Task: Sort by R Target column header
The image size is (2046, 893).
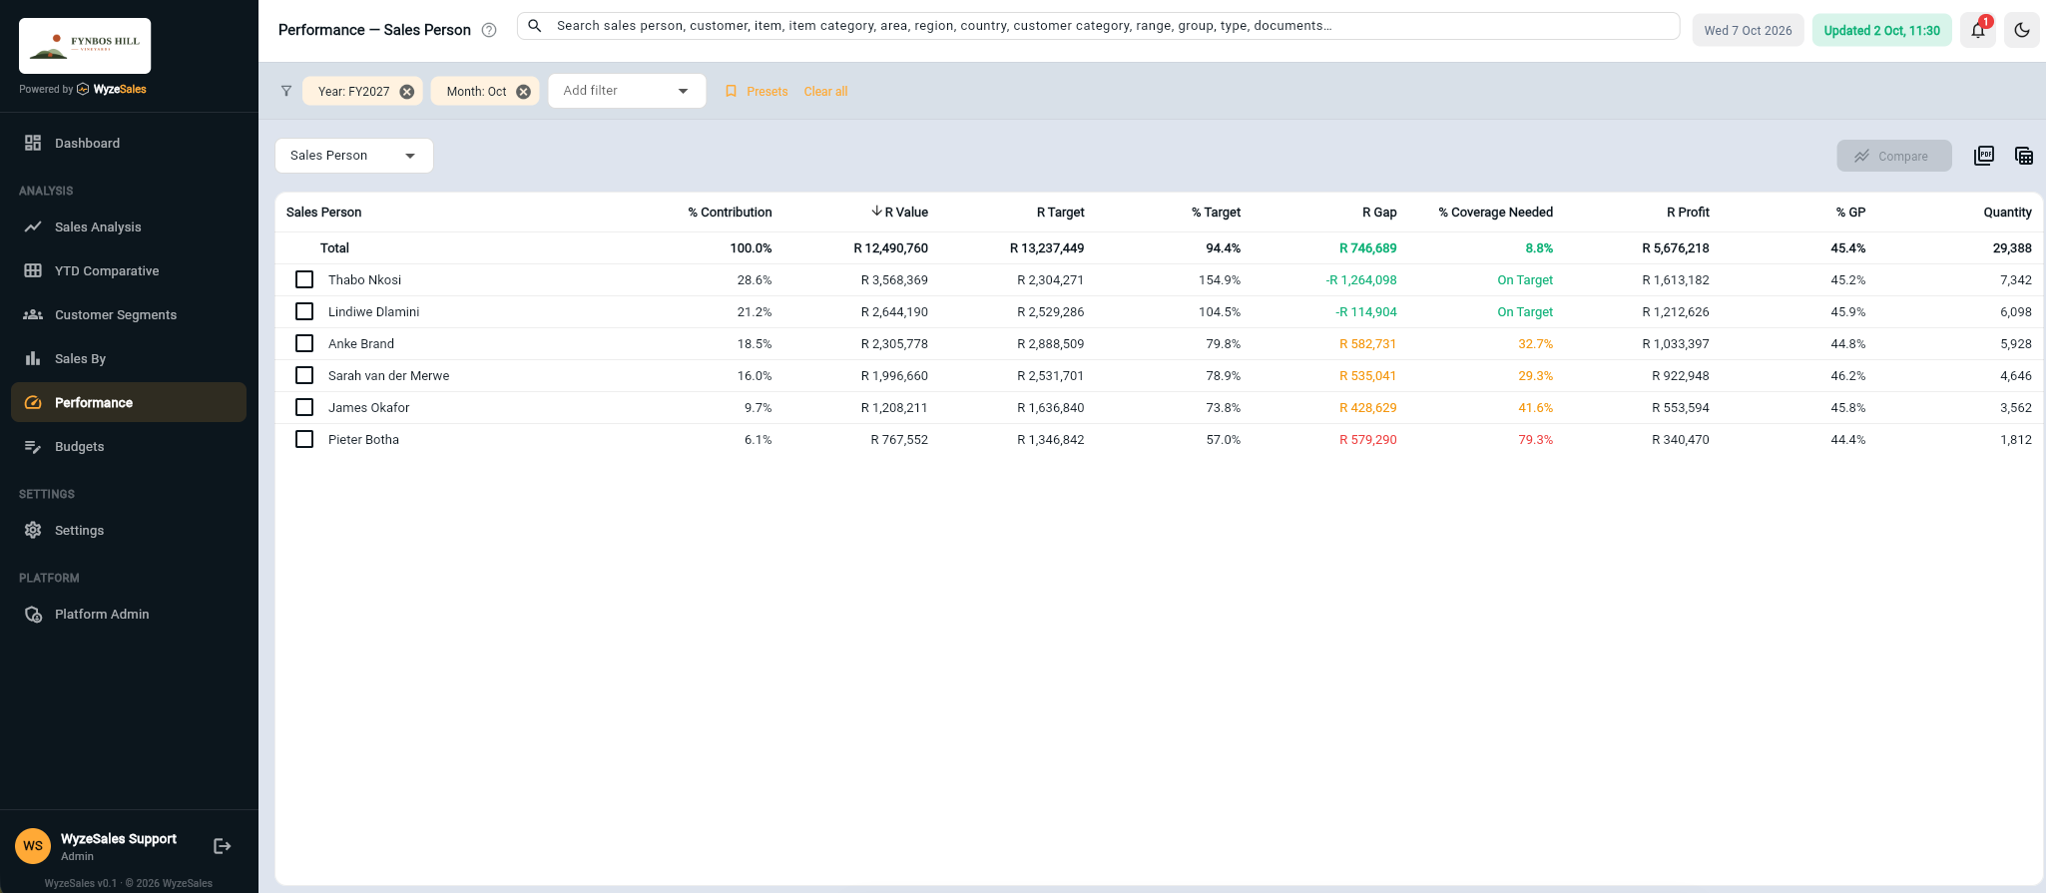Action: (x=1060, y=212)
